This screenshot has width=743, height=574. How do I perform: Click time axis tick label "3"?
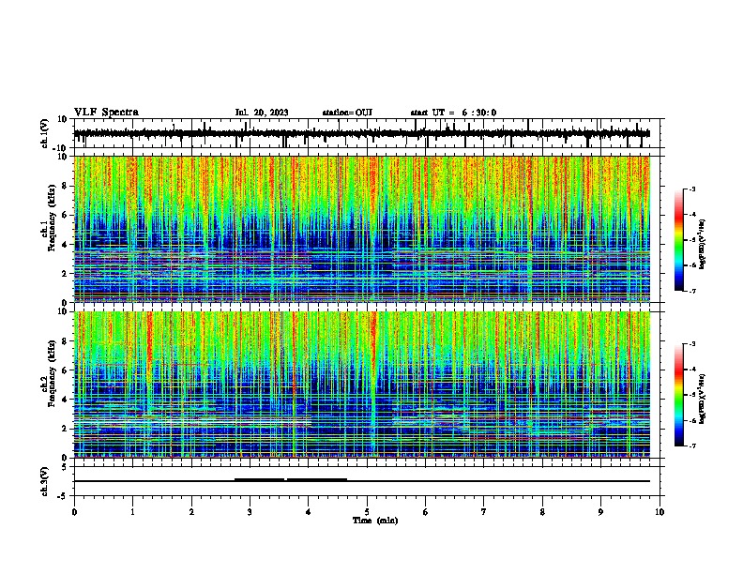[x=250, y=512]
